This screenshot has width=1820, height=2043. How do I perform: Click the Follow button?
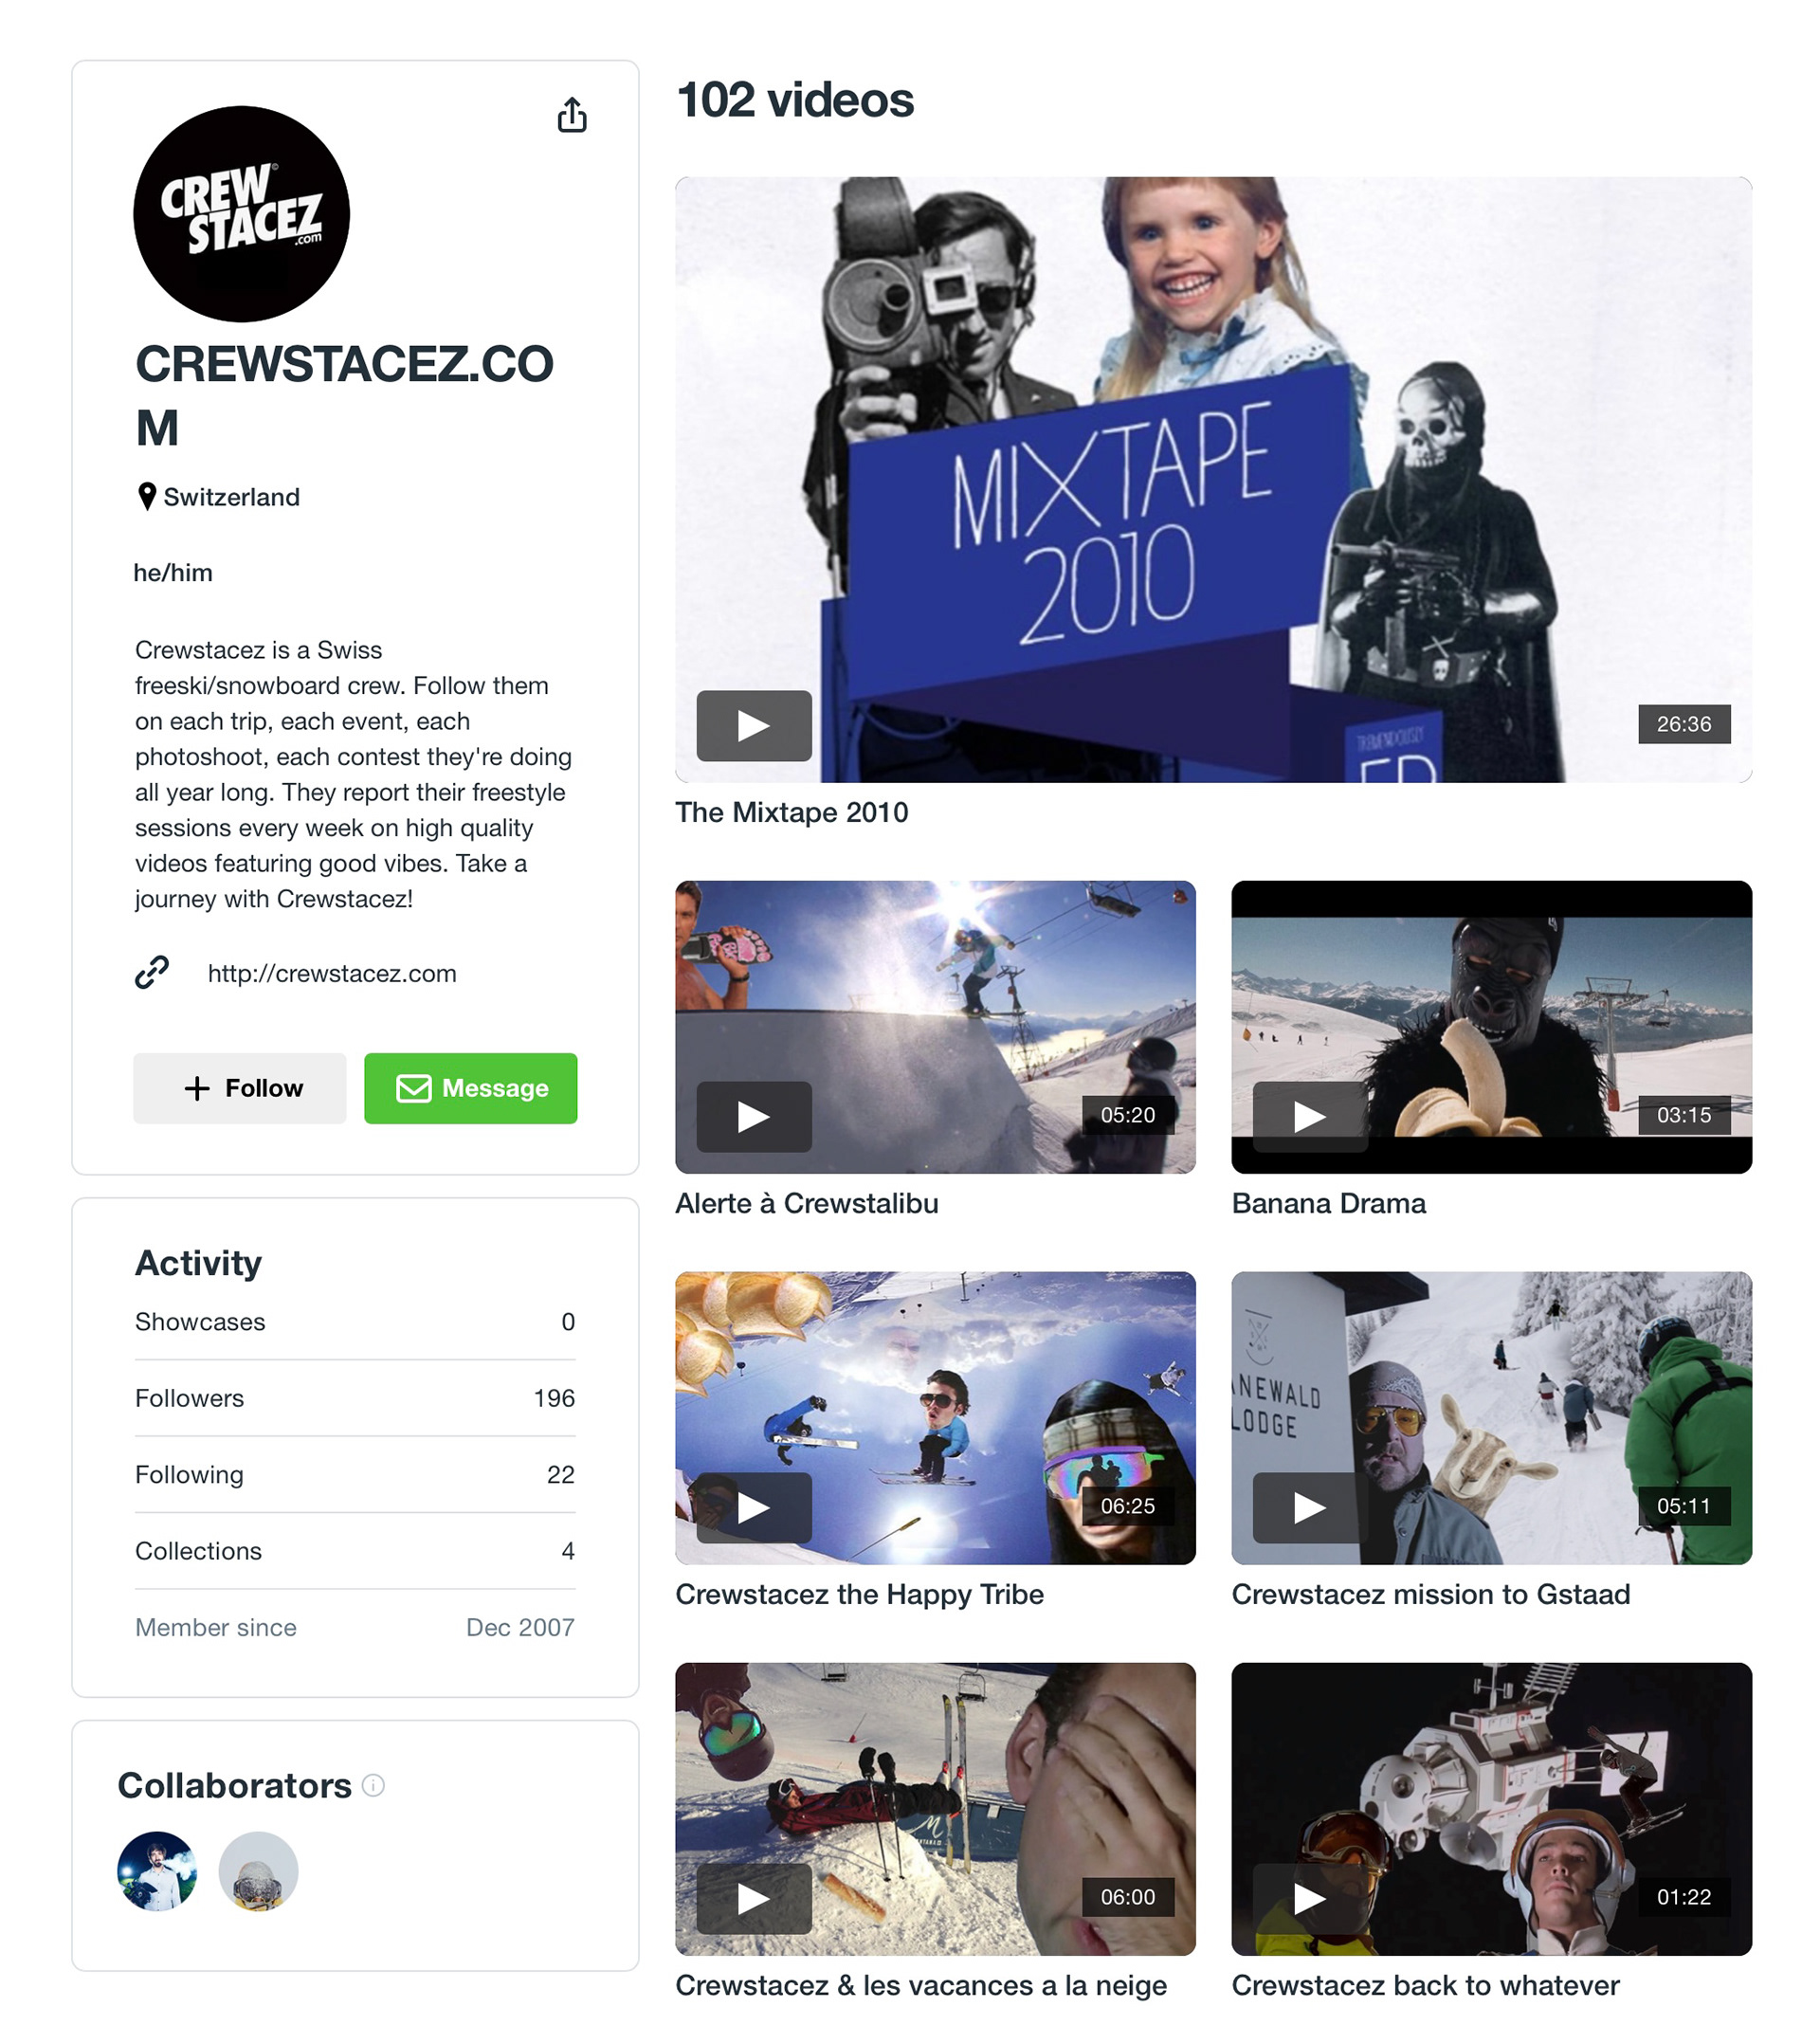tap(240, 1088)
